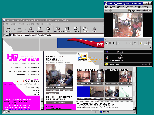Open Wyszukaj search in IE toolbar
The height and width of the screenshot is (115, 154).
(58, 30)
